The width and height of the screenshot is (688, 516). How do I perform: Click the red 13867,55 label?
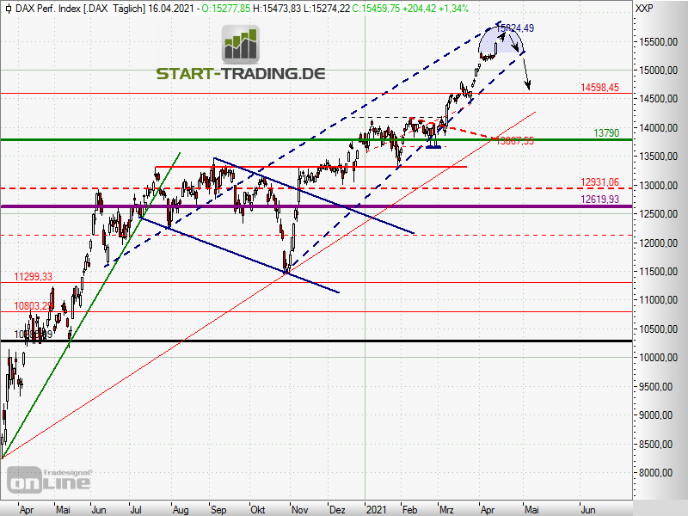pyautogui.click(x=515, y=141)
